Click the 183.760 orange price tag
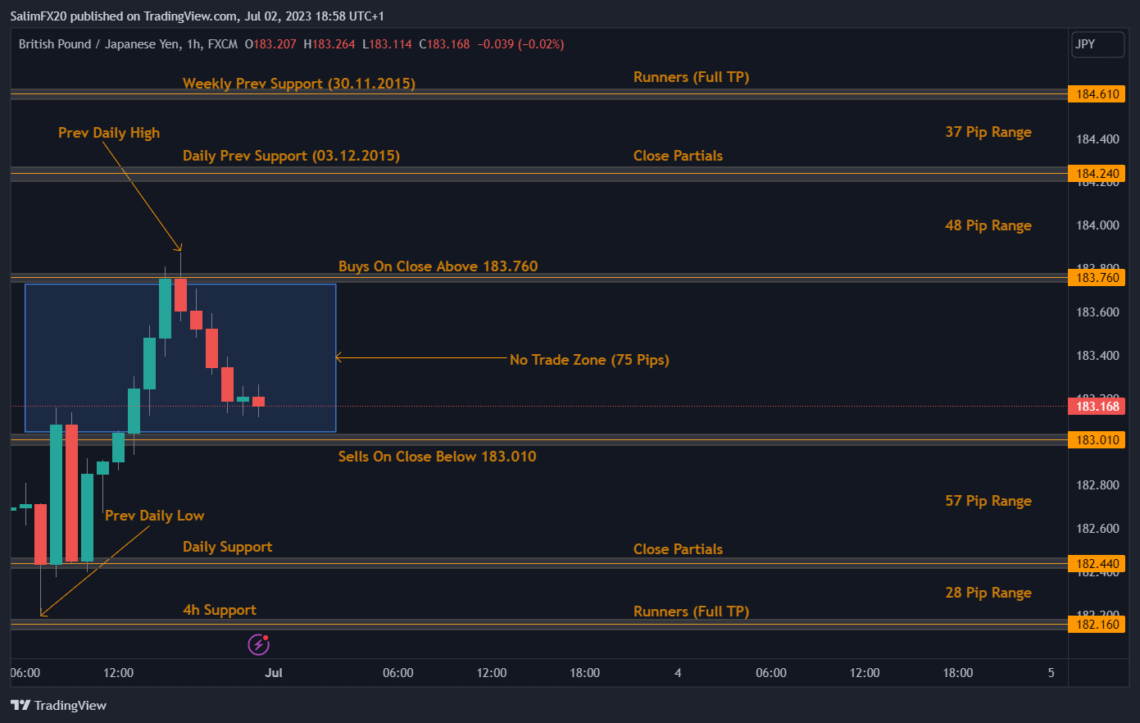The image size is (1140, 723). pyautogui.click(x=1097, y=278)
